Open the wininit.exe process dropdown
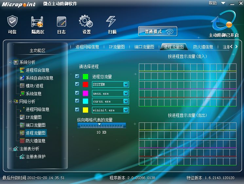The width and height of the screenshot is (244, 184). (126, 110)
